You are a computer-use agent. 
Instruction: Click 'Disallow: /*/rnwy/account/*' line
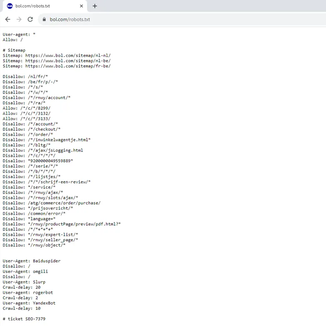pyautogui.click(x=37, y=97)
